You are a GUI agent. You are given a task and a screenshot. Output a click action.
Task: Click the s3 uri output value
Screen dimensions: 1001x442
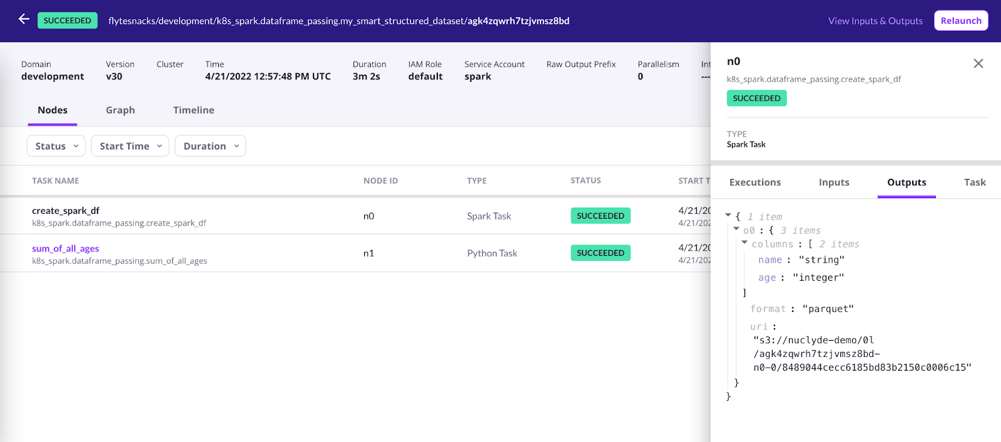(x=862, y=354)
